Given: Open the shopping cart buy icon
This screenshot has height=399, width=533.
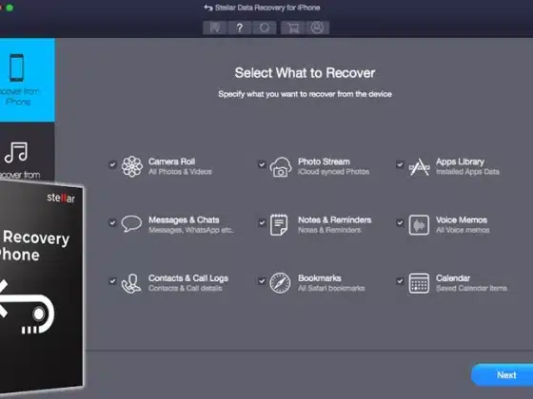Looking at the screenshot, I should click(293, 28).
